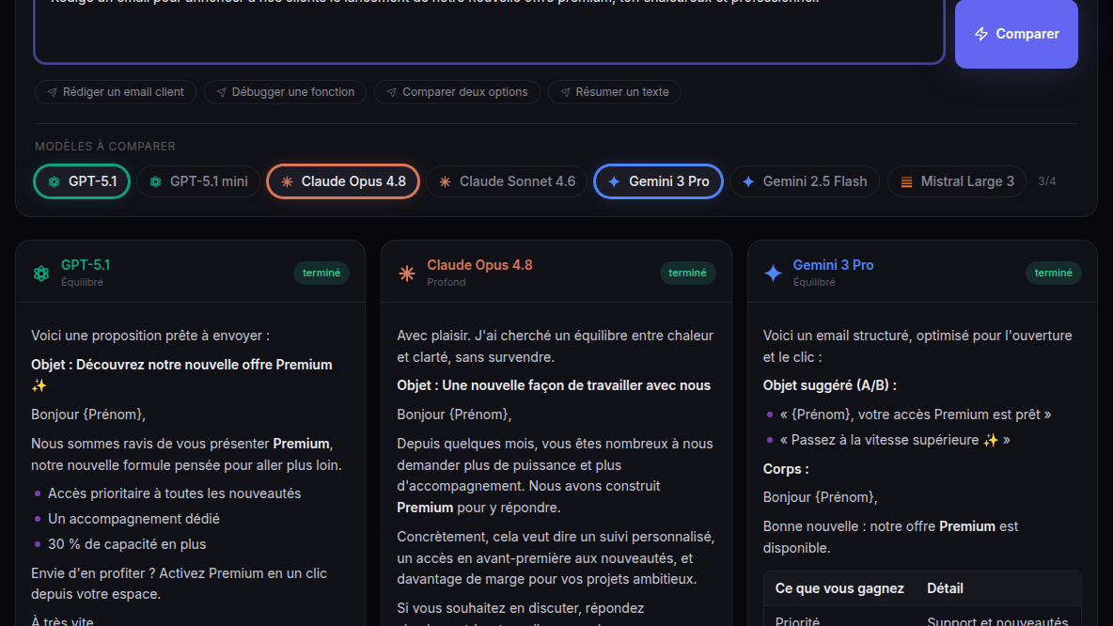The height and width of the screenshot is (626, 1113).
Task: Click the Claude logo in result card header
Action: click(x=407, y=273)
